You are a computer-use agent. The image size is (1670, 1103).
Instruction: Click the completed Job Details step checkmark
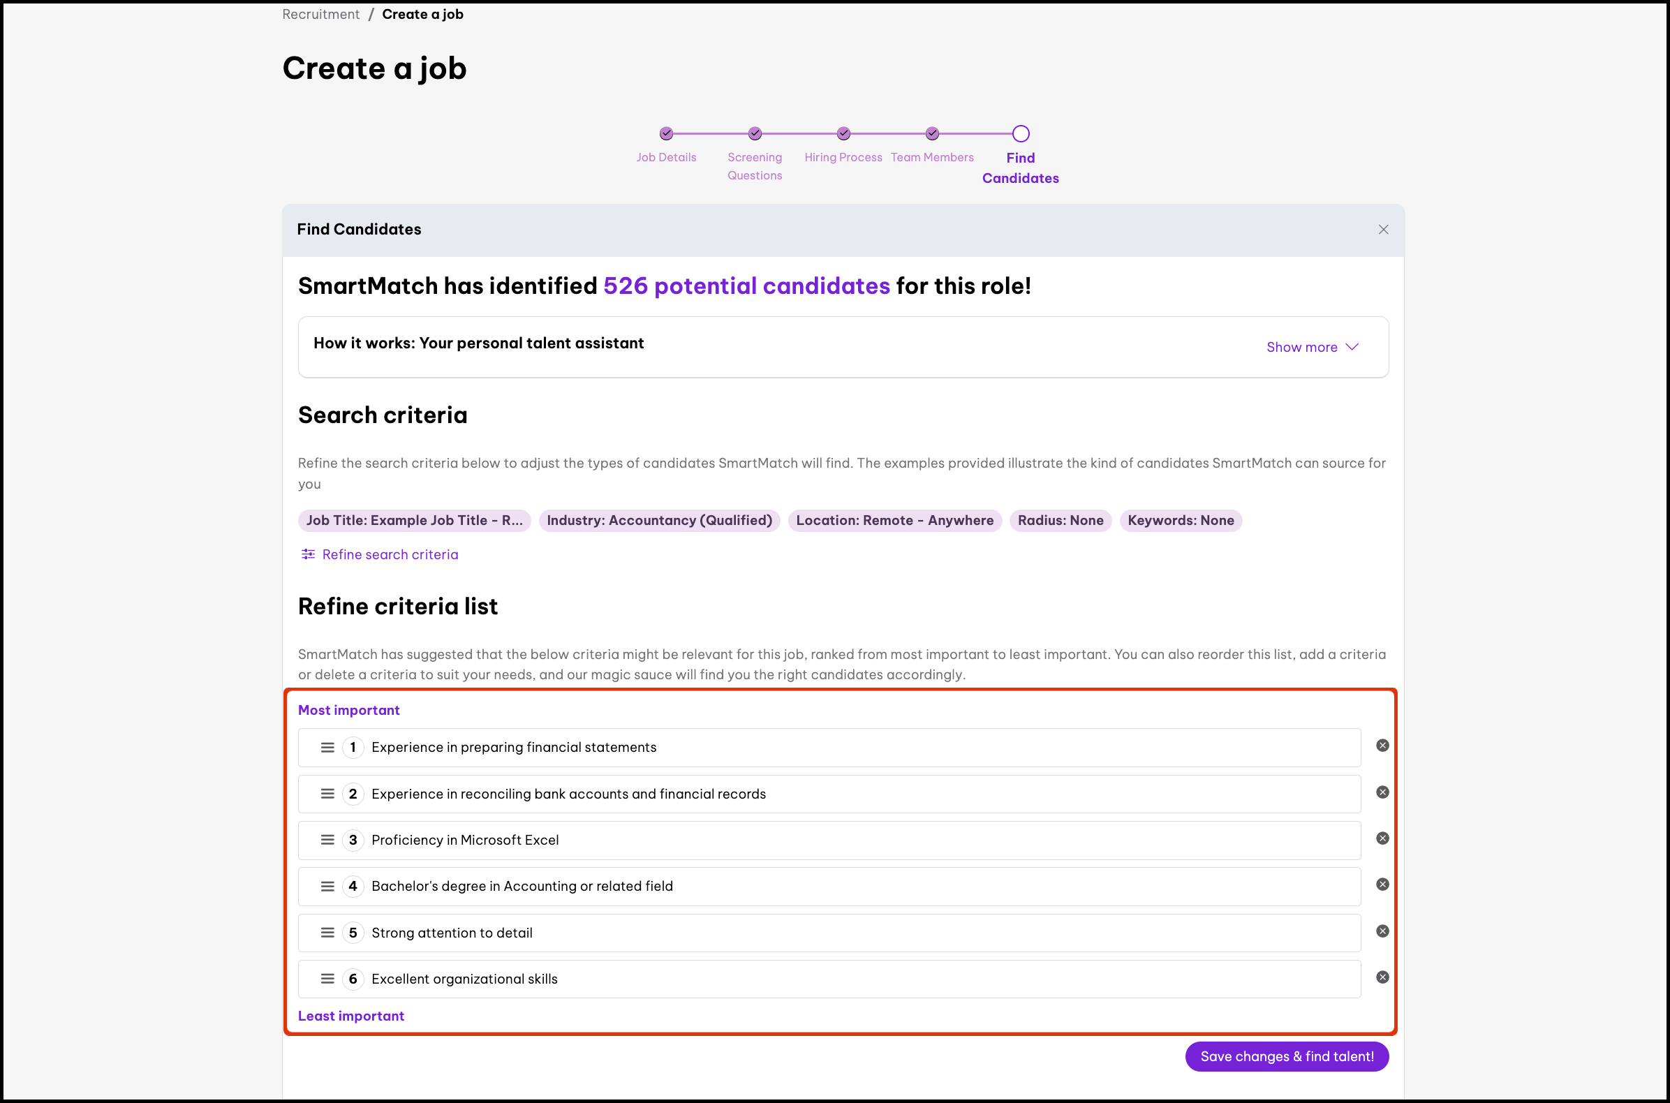click(x=665, y=133)
